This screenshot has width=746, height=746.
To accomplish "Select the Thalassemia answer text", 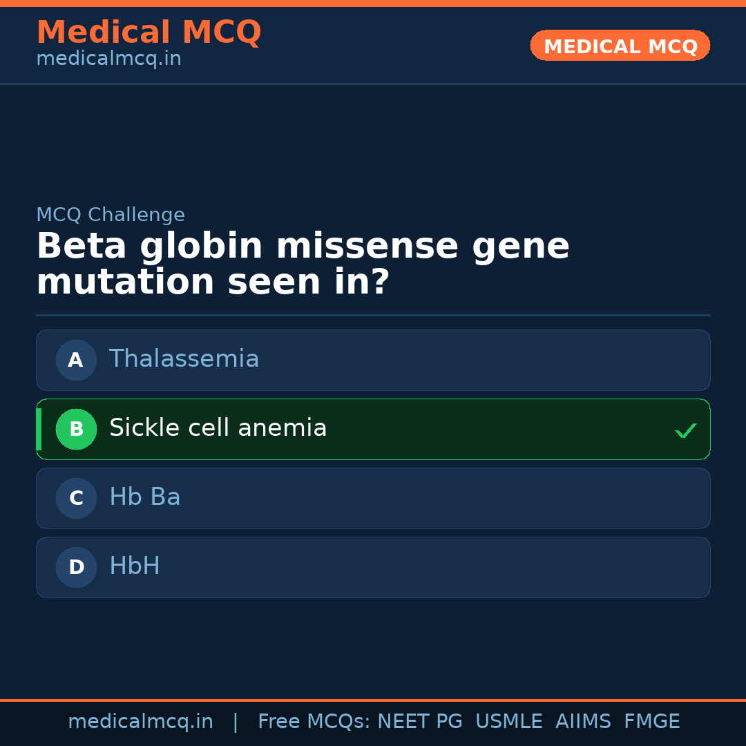I will pos(184,359).
